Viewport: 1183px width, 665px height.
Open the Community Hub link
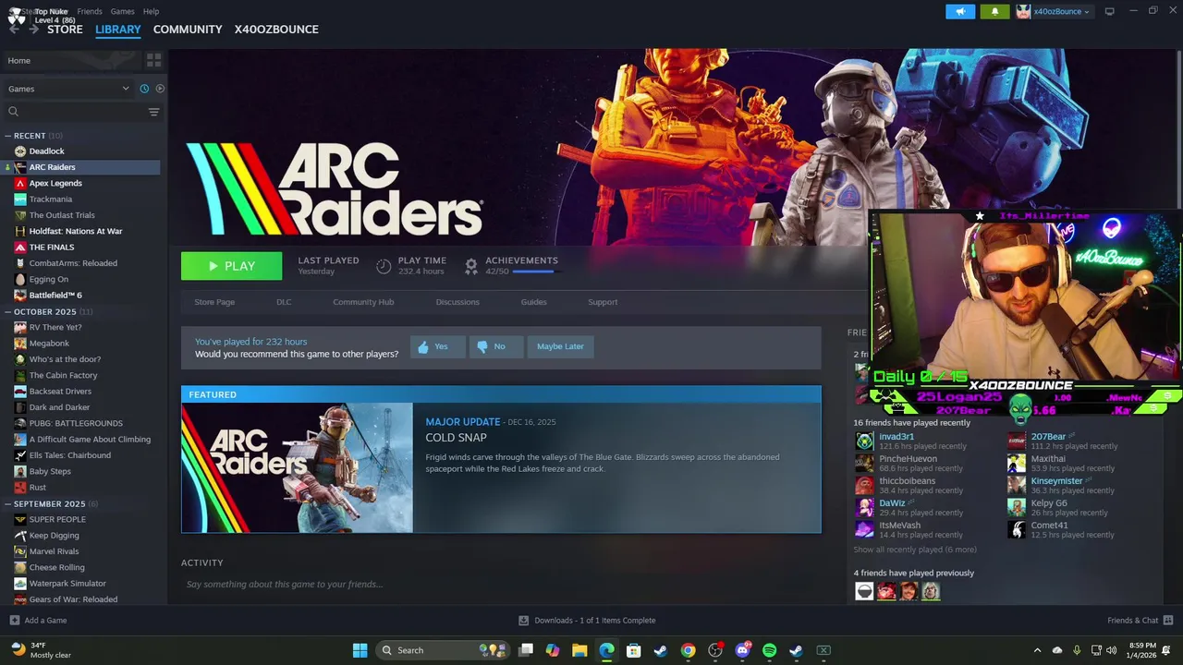363,302
